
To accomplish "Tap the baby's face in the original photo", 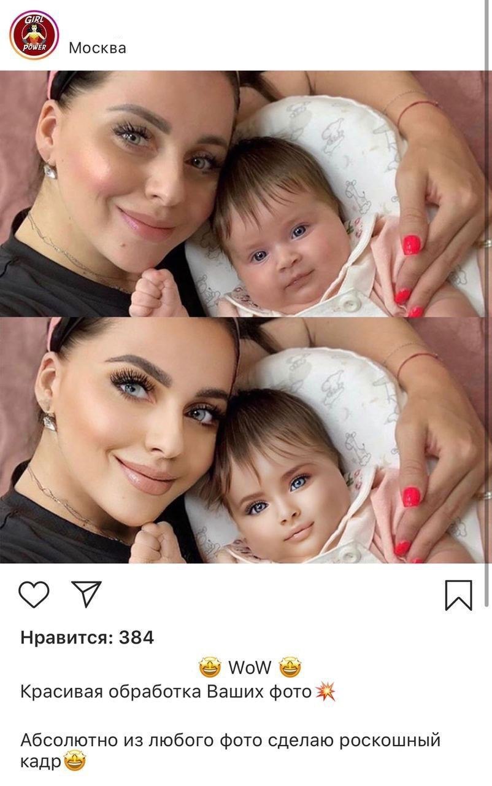I will tap(285, 246).
